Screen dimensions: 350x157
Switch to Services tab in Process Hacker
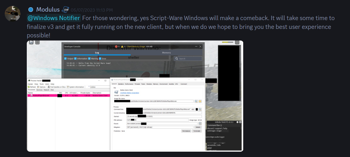(39, 90)
